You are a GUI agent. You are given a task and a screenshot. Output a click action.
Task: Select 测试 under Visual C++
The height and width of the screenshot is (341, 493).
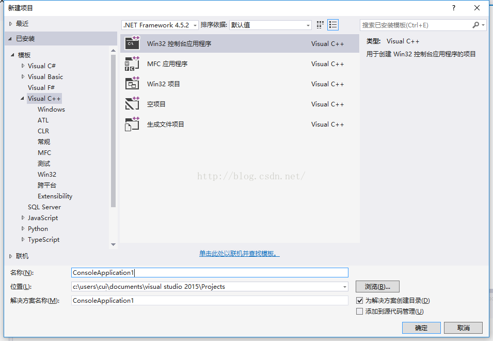pyautogui.click(x=44, y=164)
